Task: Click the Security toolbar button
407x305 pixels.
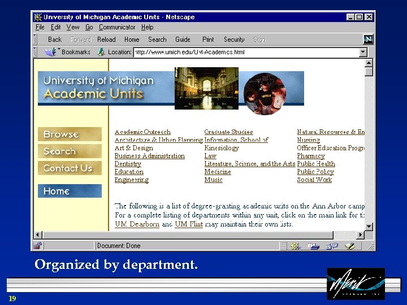Action: (x=234, y=40)
